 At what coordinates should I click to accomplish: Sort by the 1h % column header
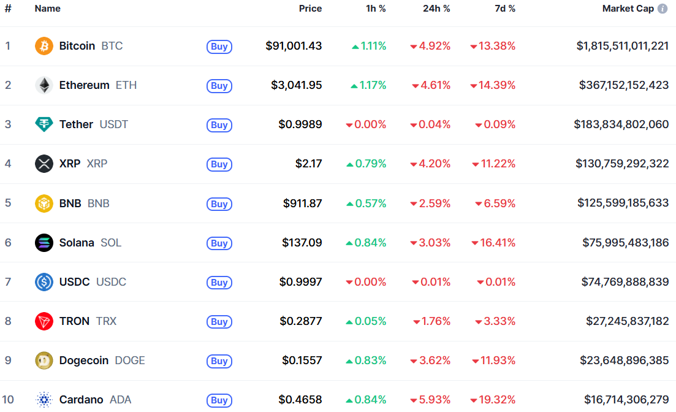pyautogui.click(x=376, y=9)
